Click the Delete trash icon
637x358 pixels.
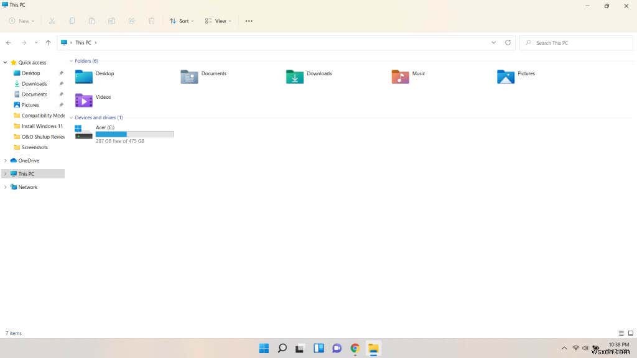152,21
